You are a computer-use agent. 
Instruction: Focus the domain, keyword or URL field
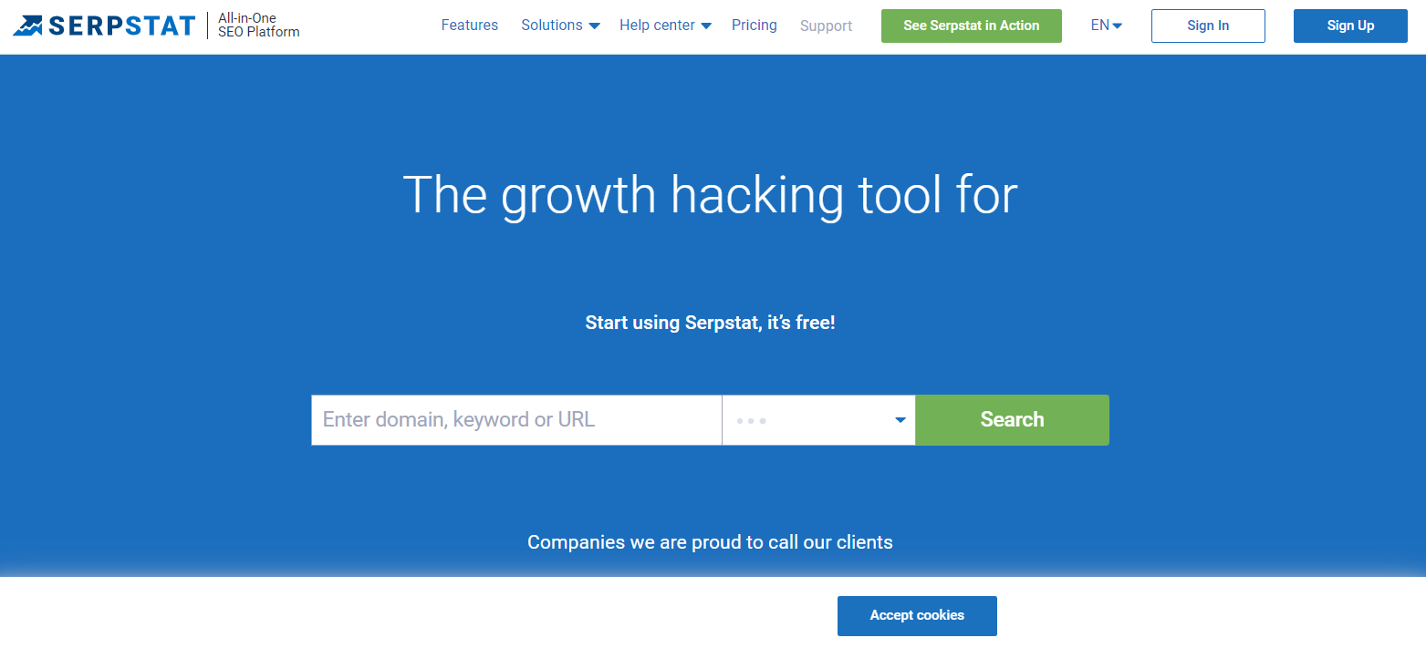pyautogui.click(x=516, y=420)
